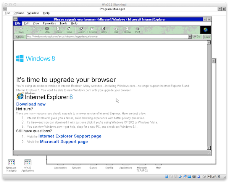
Task: Open Netscape Navigator program group
Action: [x=11, y=165]
